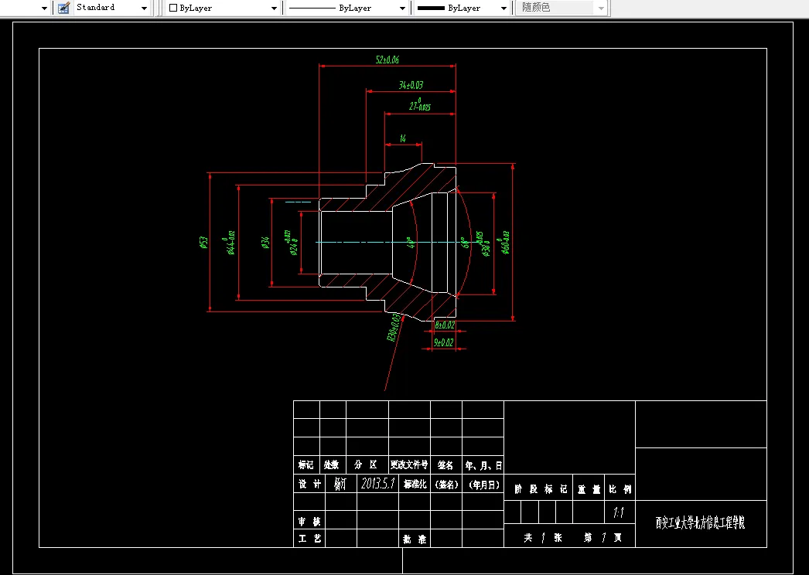Select the ø53 diameter dimension text

[203, 243]
